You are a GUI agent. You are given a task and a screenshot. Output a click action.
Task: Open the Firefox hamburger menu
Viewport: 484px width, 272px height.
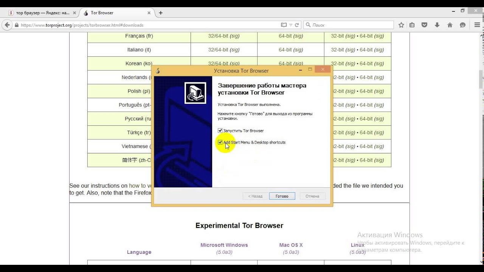pos(477,25)
